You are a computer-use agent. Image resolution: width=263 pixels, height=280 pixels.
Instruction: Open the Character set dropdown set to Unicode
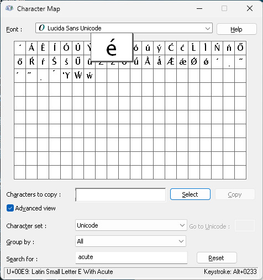[131, 225]
